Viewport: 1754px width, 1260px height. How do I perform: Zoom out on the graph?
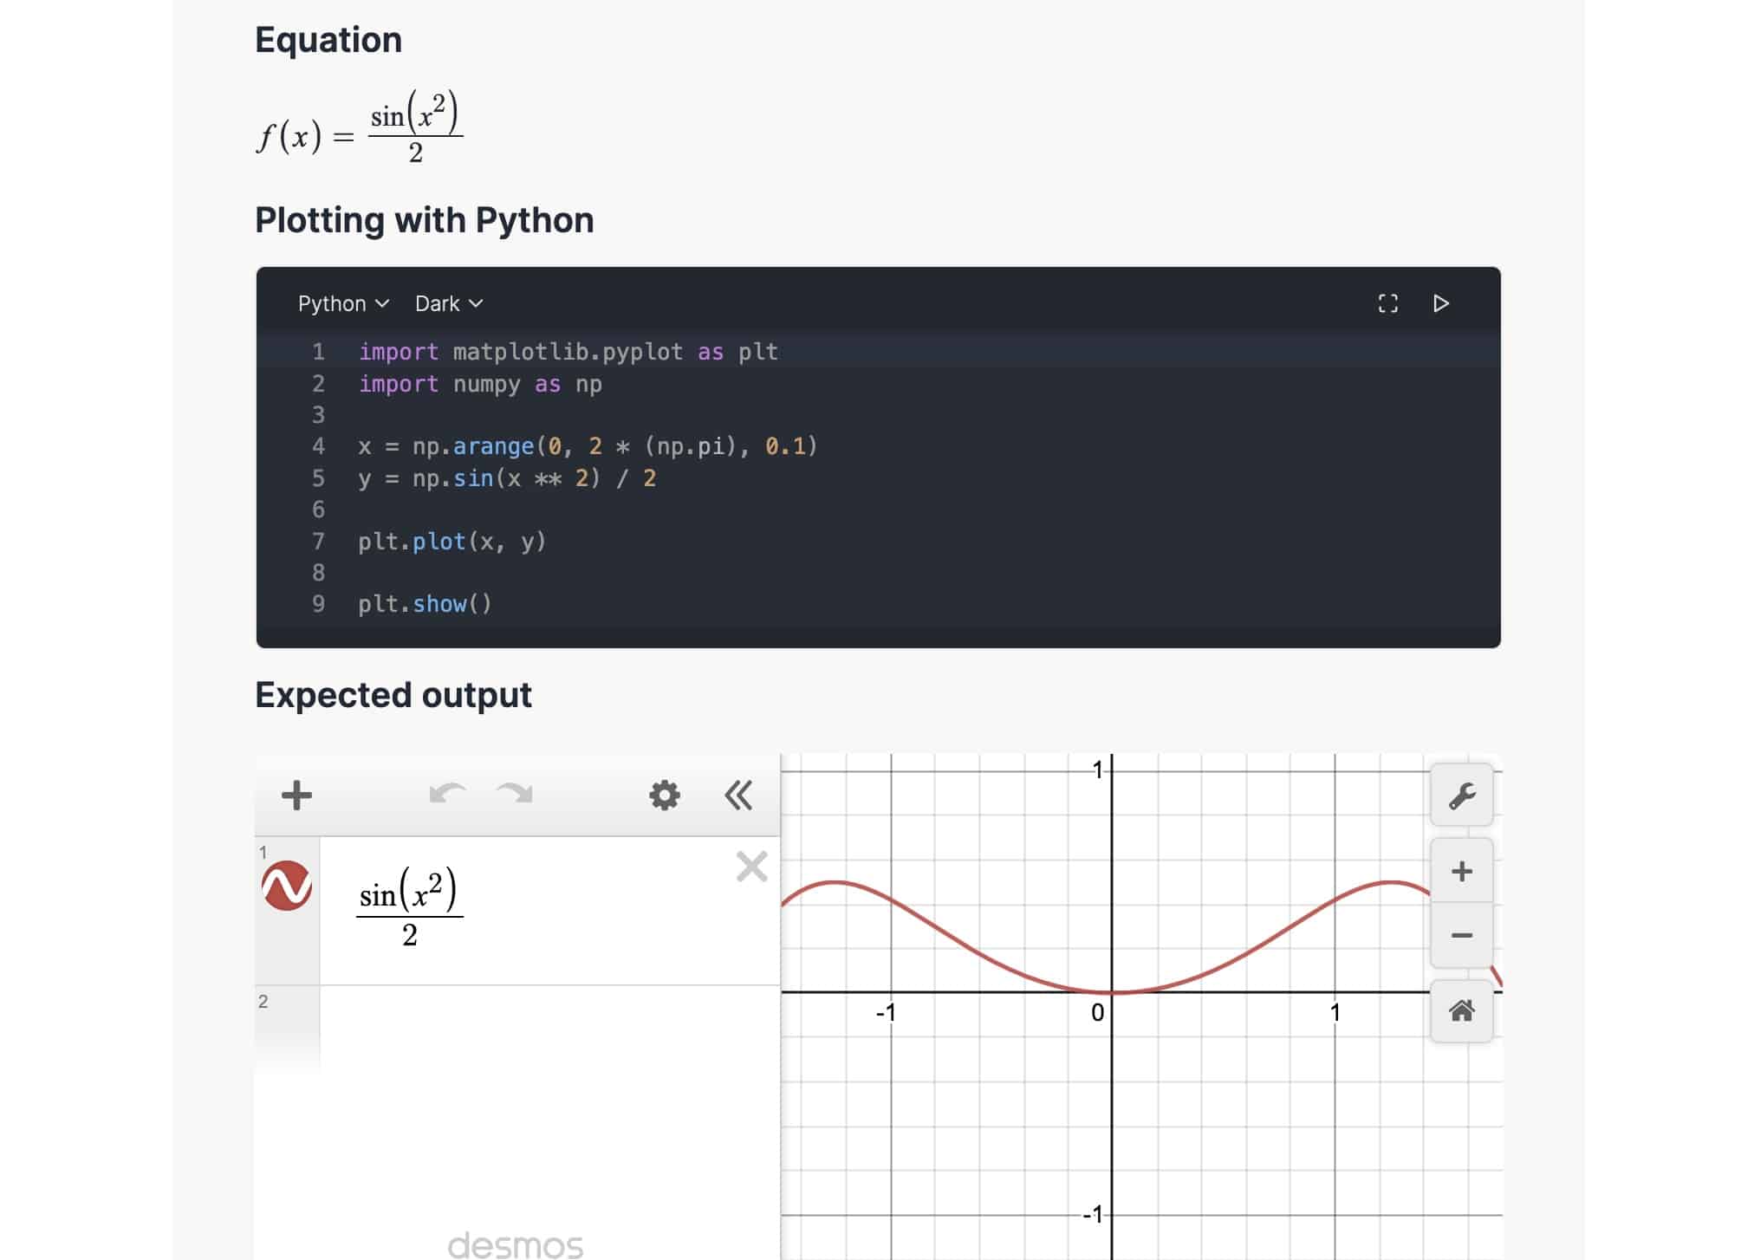pyautogui.click(x=1461, y=935)
